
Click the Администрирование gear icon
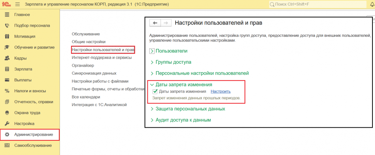pyautogui.click(x=7, y=135)
